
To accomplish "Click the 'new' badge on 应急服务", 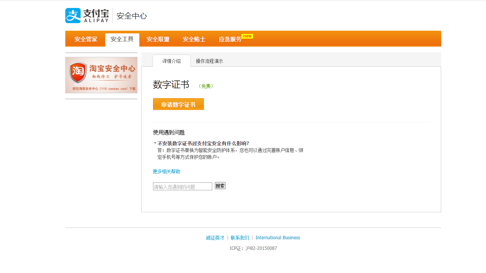I will (x=247, y=36).
